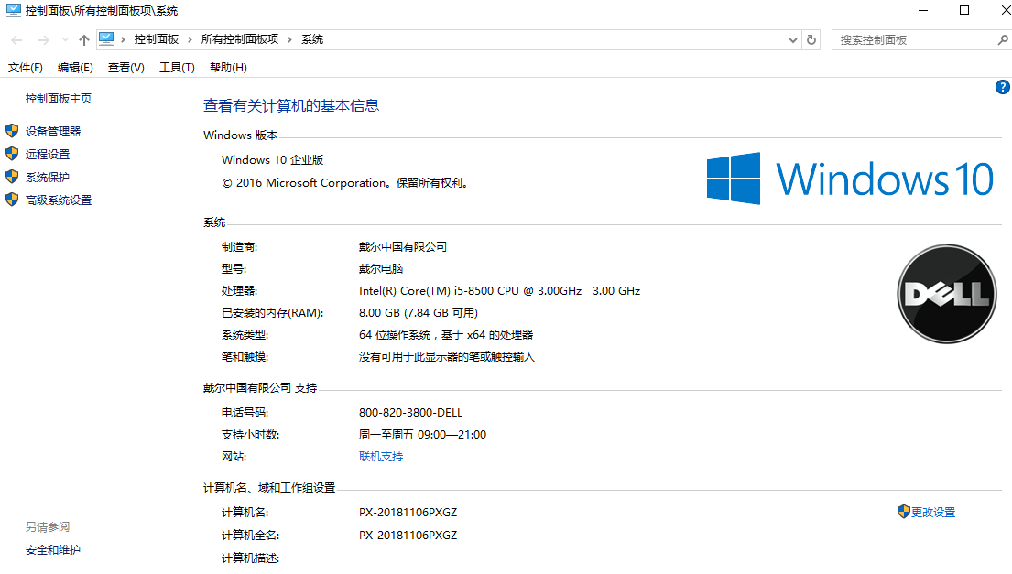Open the address bar history dropdown arrow

[x=792, y=39]
